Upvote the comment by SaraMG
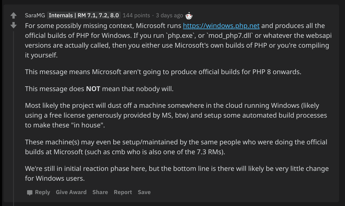 [13, 15]
